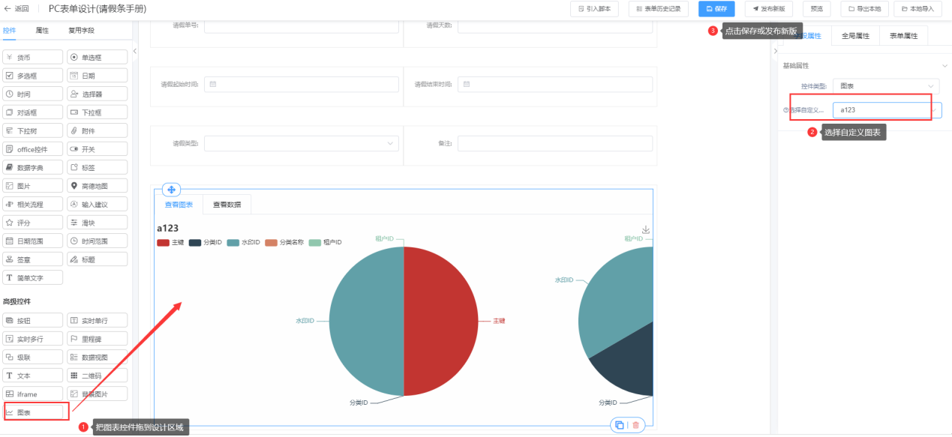Select the 单选框 radio control
Image resolution: width=952 pixels, height=437 pixels.
pos(97,57)
